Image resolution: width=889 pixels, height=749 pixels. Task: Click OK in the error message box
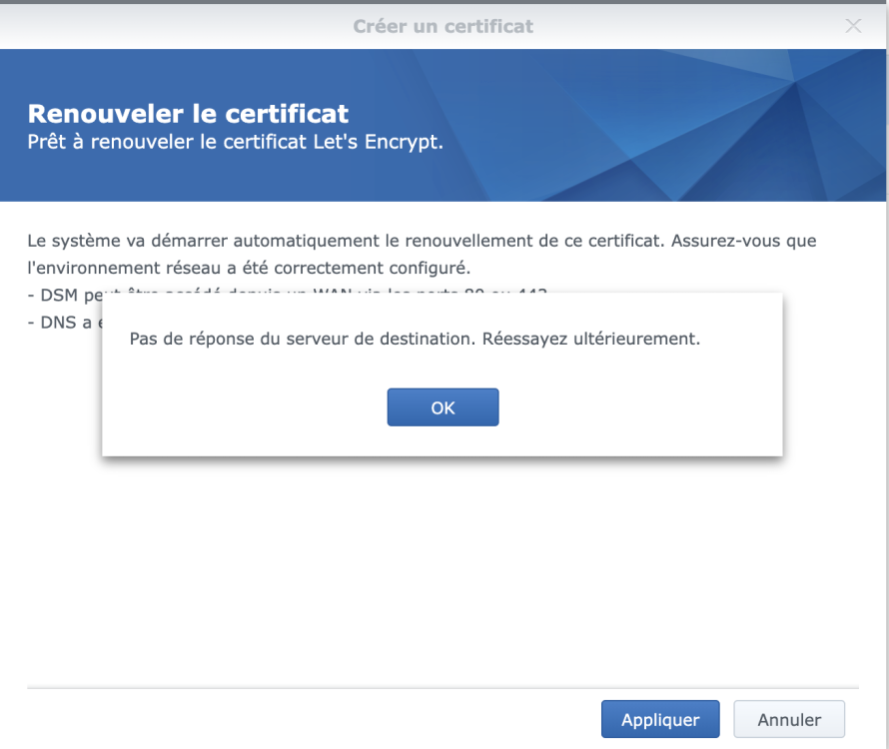click(x=443, y=407)
